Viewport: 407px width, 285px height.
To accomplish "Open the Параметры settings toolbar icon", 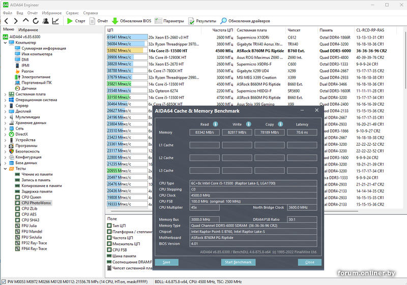I will [158, 21].
